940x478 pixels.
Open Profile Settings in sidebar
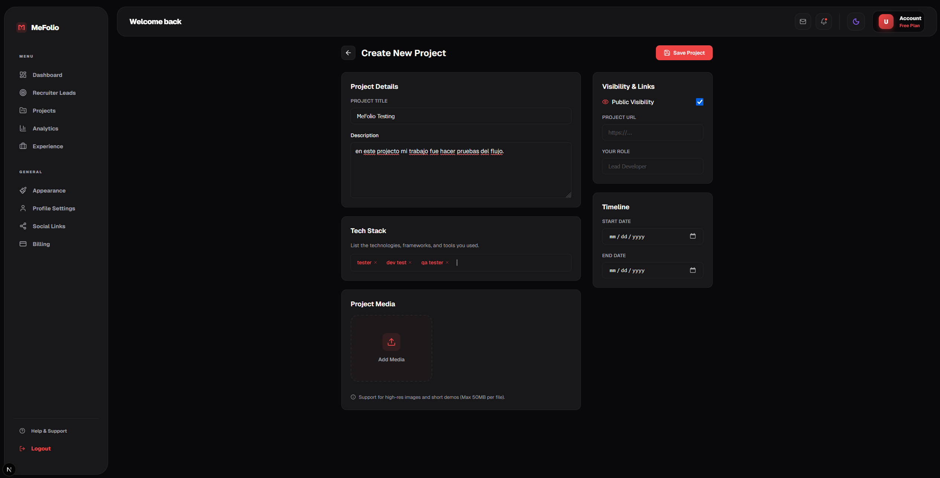tap(56, 208)
